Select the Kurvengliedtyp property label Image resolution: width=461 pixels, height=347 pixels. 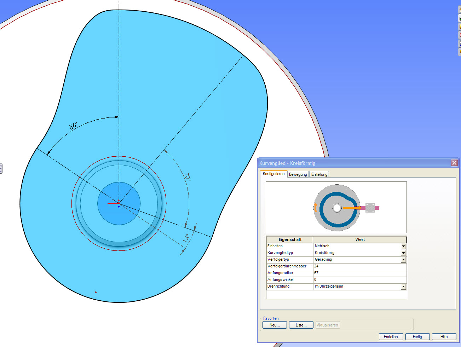280,253
